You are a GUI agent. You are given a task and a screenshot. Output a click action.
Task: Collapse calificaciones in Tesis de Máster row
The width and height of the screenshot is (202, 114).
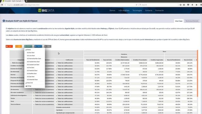point(56,104)
